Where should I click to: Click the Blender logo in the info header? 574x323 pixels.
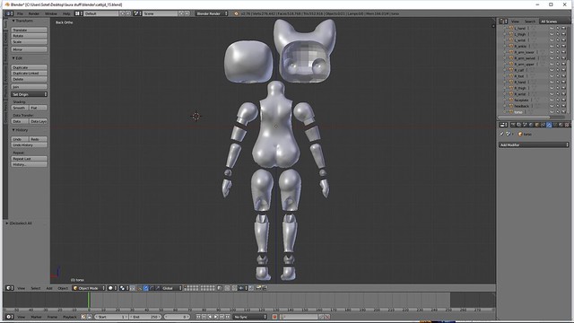[x=236, y=13]
